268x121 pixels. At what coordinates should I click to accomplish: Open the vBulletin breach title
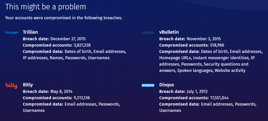(169, 32)
